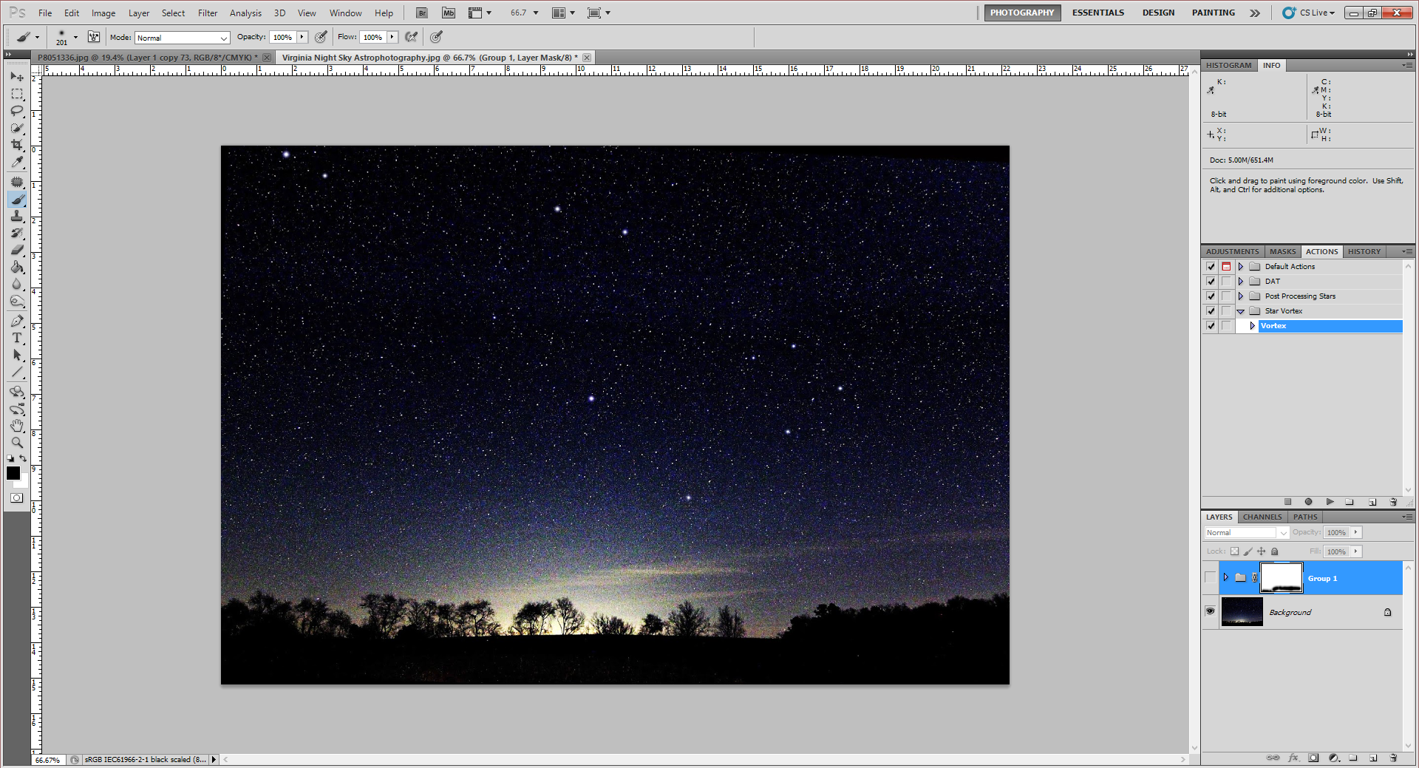This screenshot has height=768, width=1419.
Task: Select the Line shape tool
Action: pyautogui.click(x=17, y=372)
